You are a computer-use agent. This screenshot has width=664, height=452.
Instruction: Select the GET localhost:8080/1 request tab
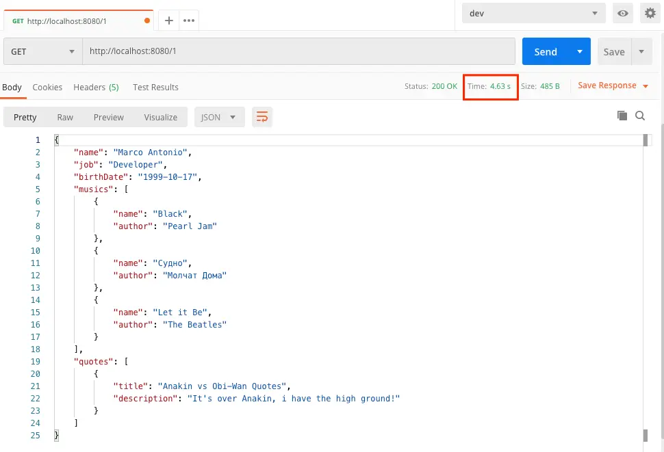(x=79, y=21)
